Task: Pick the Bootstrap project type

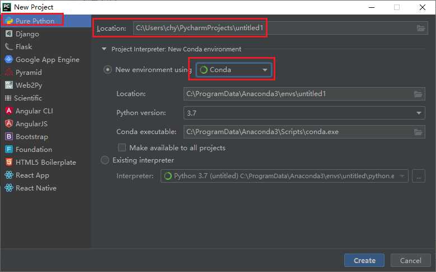Action: tap(46, 136)
